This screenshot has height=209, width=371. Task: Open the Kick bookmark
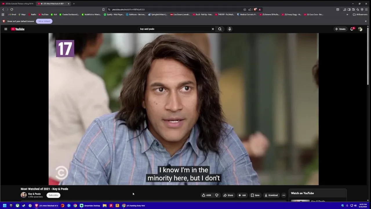tap(54, 15)
